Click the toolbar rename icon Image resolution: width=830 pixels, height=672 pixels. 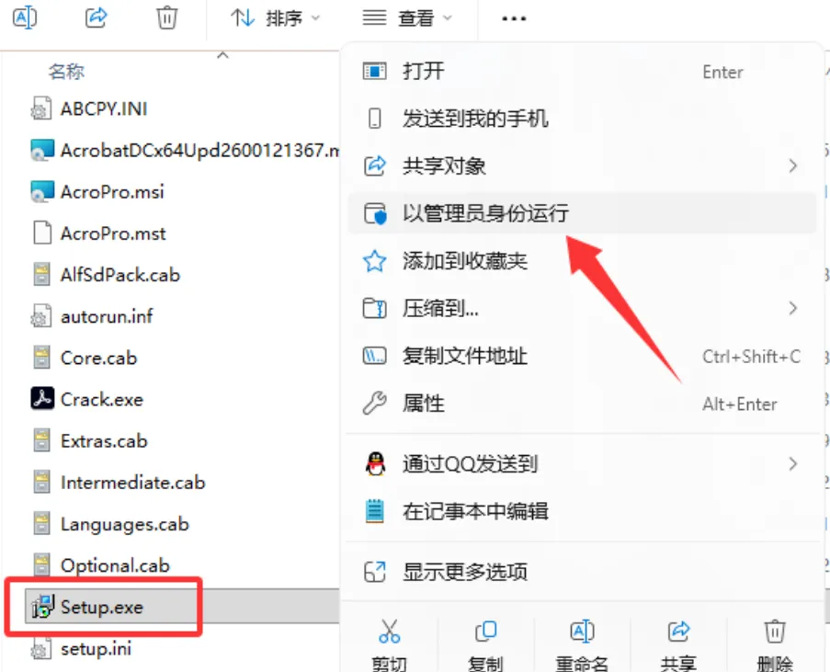[25, 18]
